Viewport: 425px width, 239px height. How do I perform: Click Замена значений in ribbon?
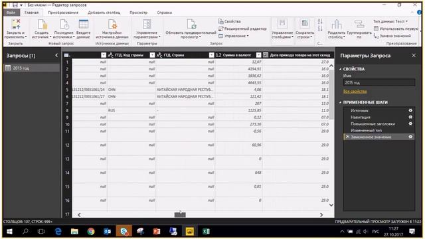(x=392, y=36)
